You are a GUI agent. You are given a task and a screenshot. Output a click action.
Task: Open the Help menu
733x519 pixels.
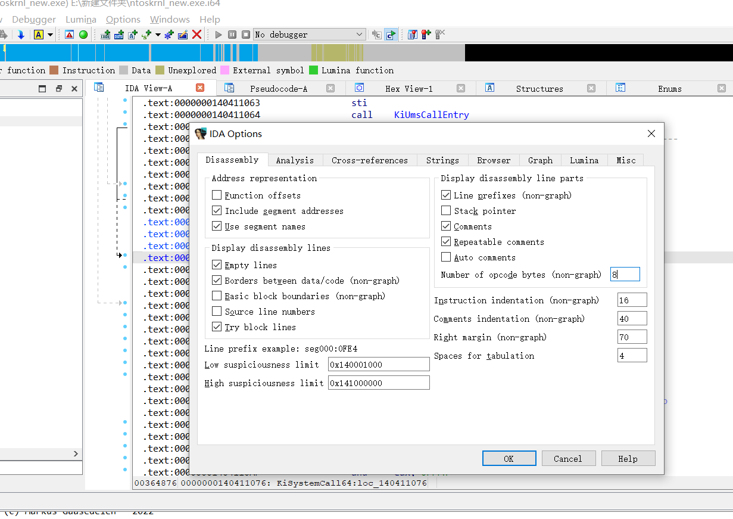point(210,20)
